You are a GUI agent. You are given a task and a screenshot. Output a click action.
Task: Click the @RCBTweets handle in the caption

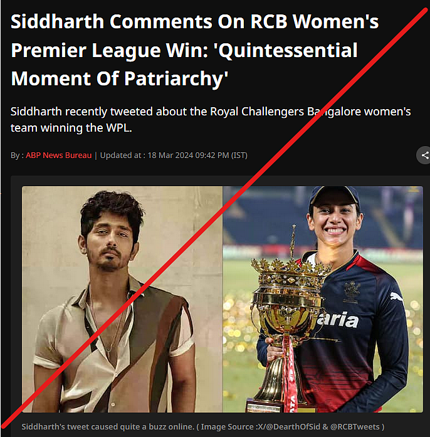[355, 427]
